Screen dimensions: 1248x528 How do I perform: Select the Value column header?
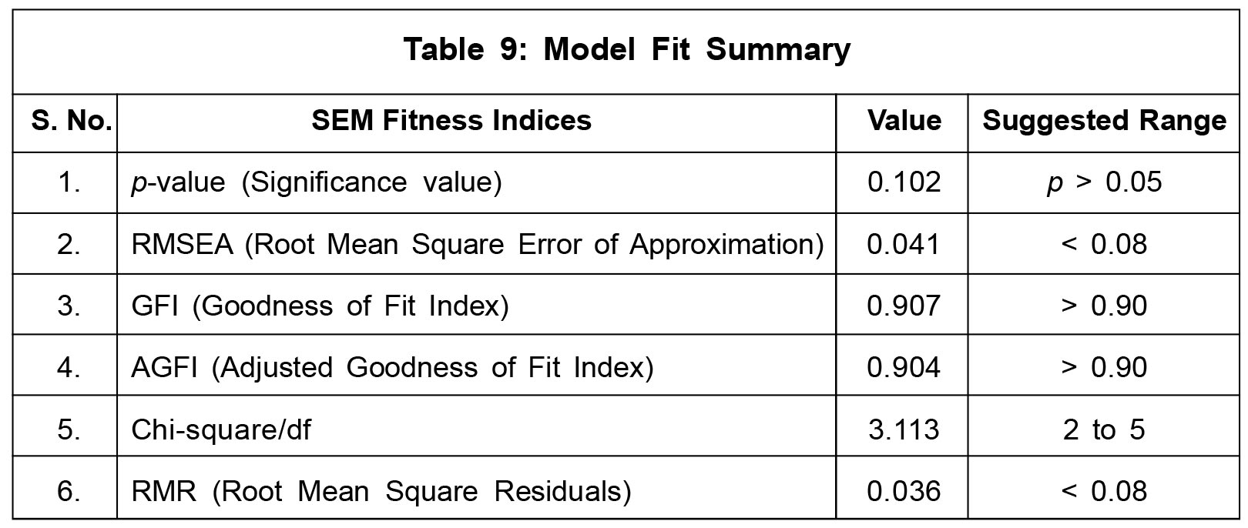(904, 121)
